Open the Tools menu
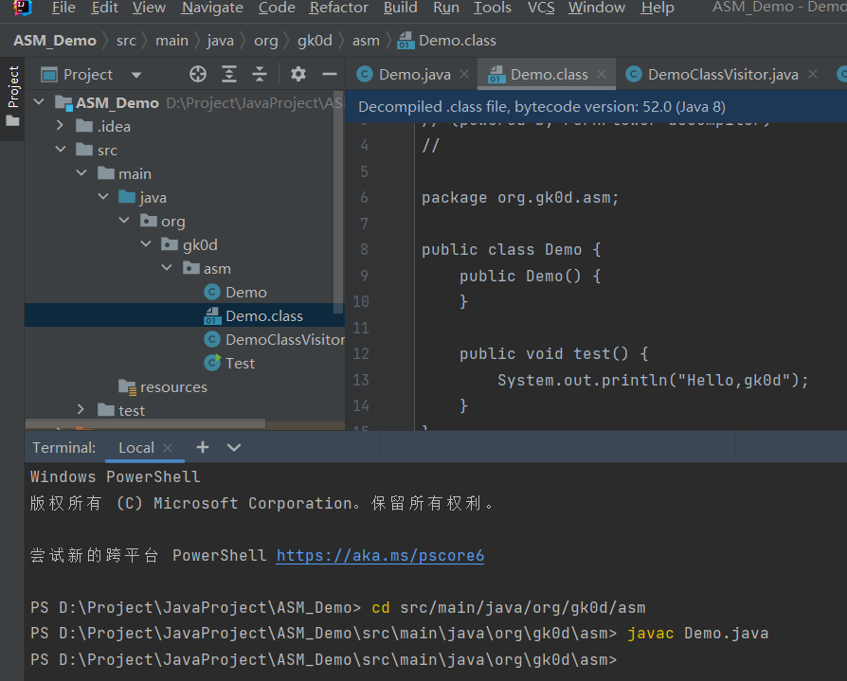This screenshot has width=847, height=681. 493,8
